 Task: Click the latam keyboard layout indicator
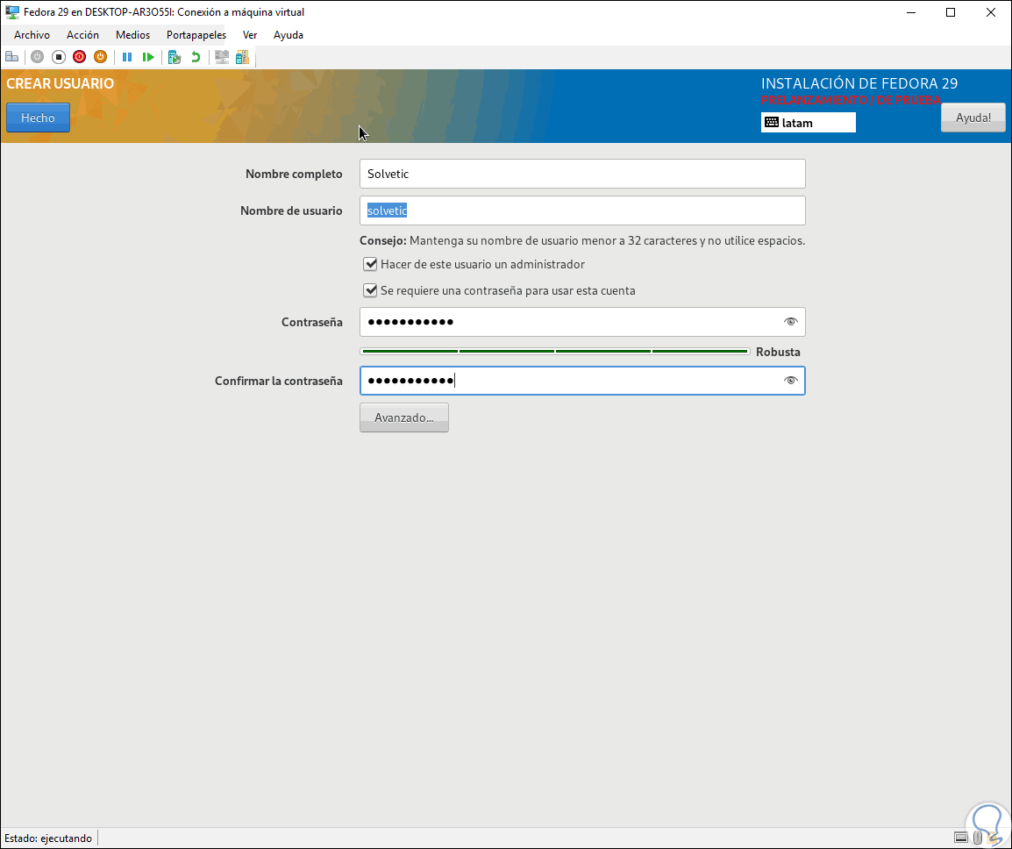click(x=808, y=123)
